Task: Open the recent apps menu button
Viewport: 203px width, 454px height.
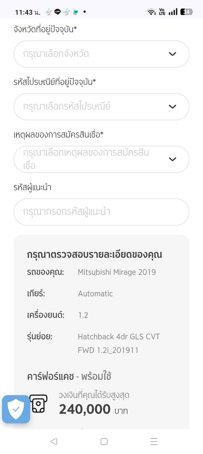Action: pos(154,442)
